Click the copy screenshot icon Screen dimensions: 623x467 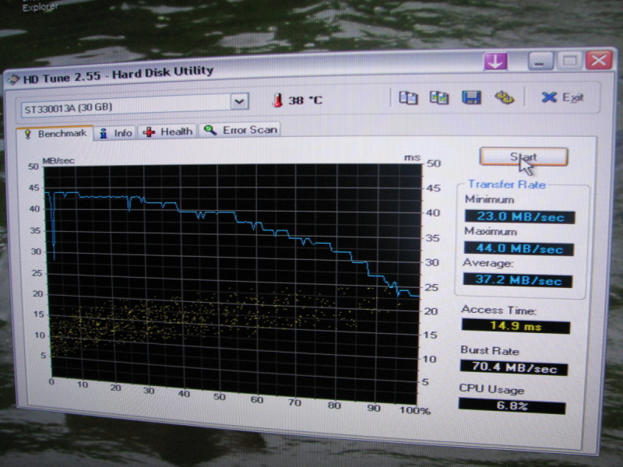(x=439, y=97)
